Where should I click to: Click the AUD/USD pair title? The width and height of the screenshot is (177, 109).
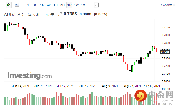coord(14,15)
